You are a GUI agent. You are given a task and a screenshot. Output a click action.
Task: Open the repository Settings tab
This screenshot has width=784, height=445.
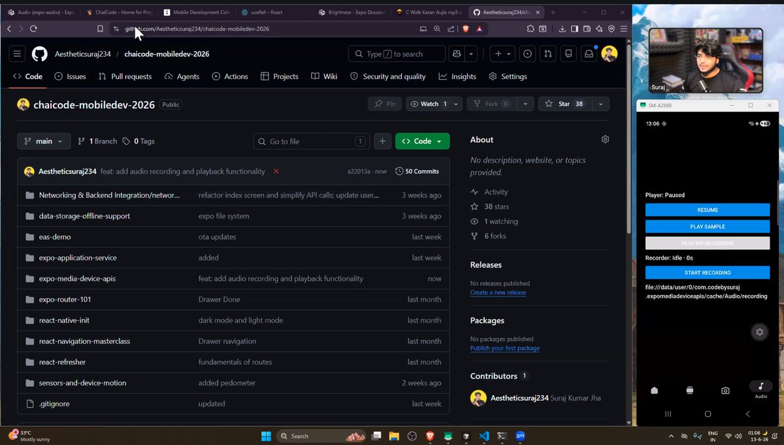(x=508, y=76)
